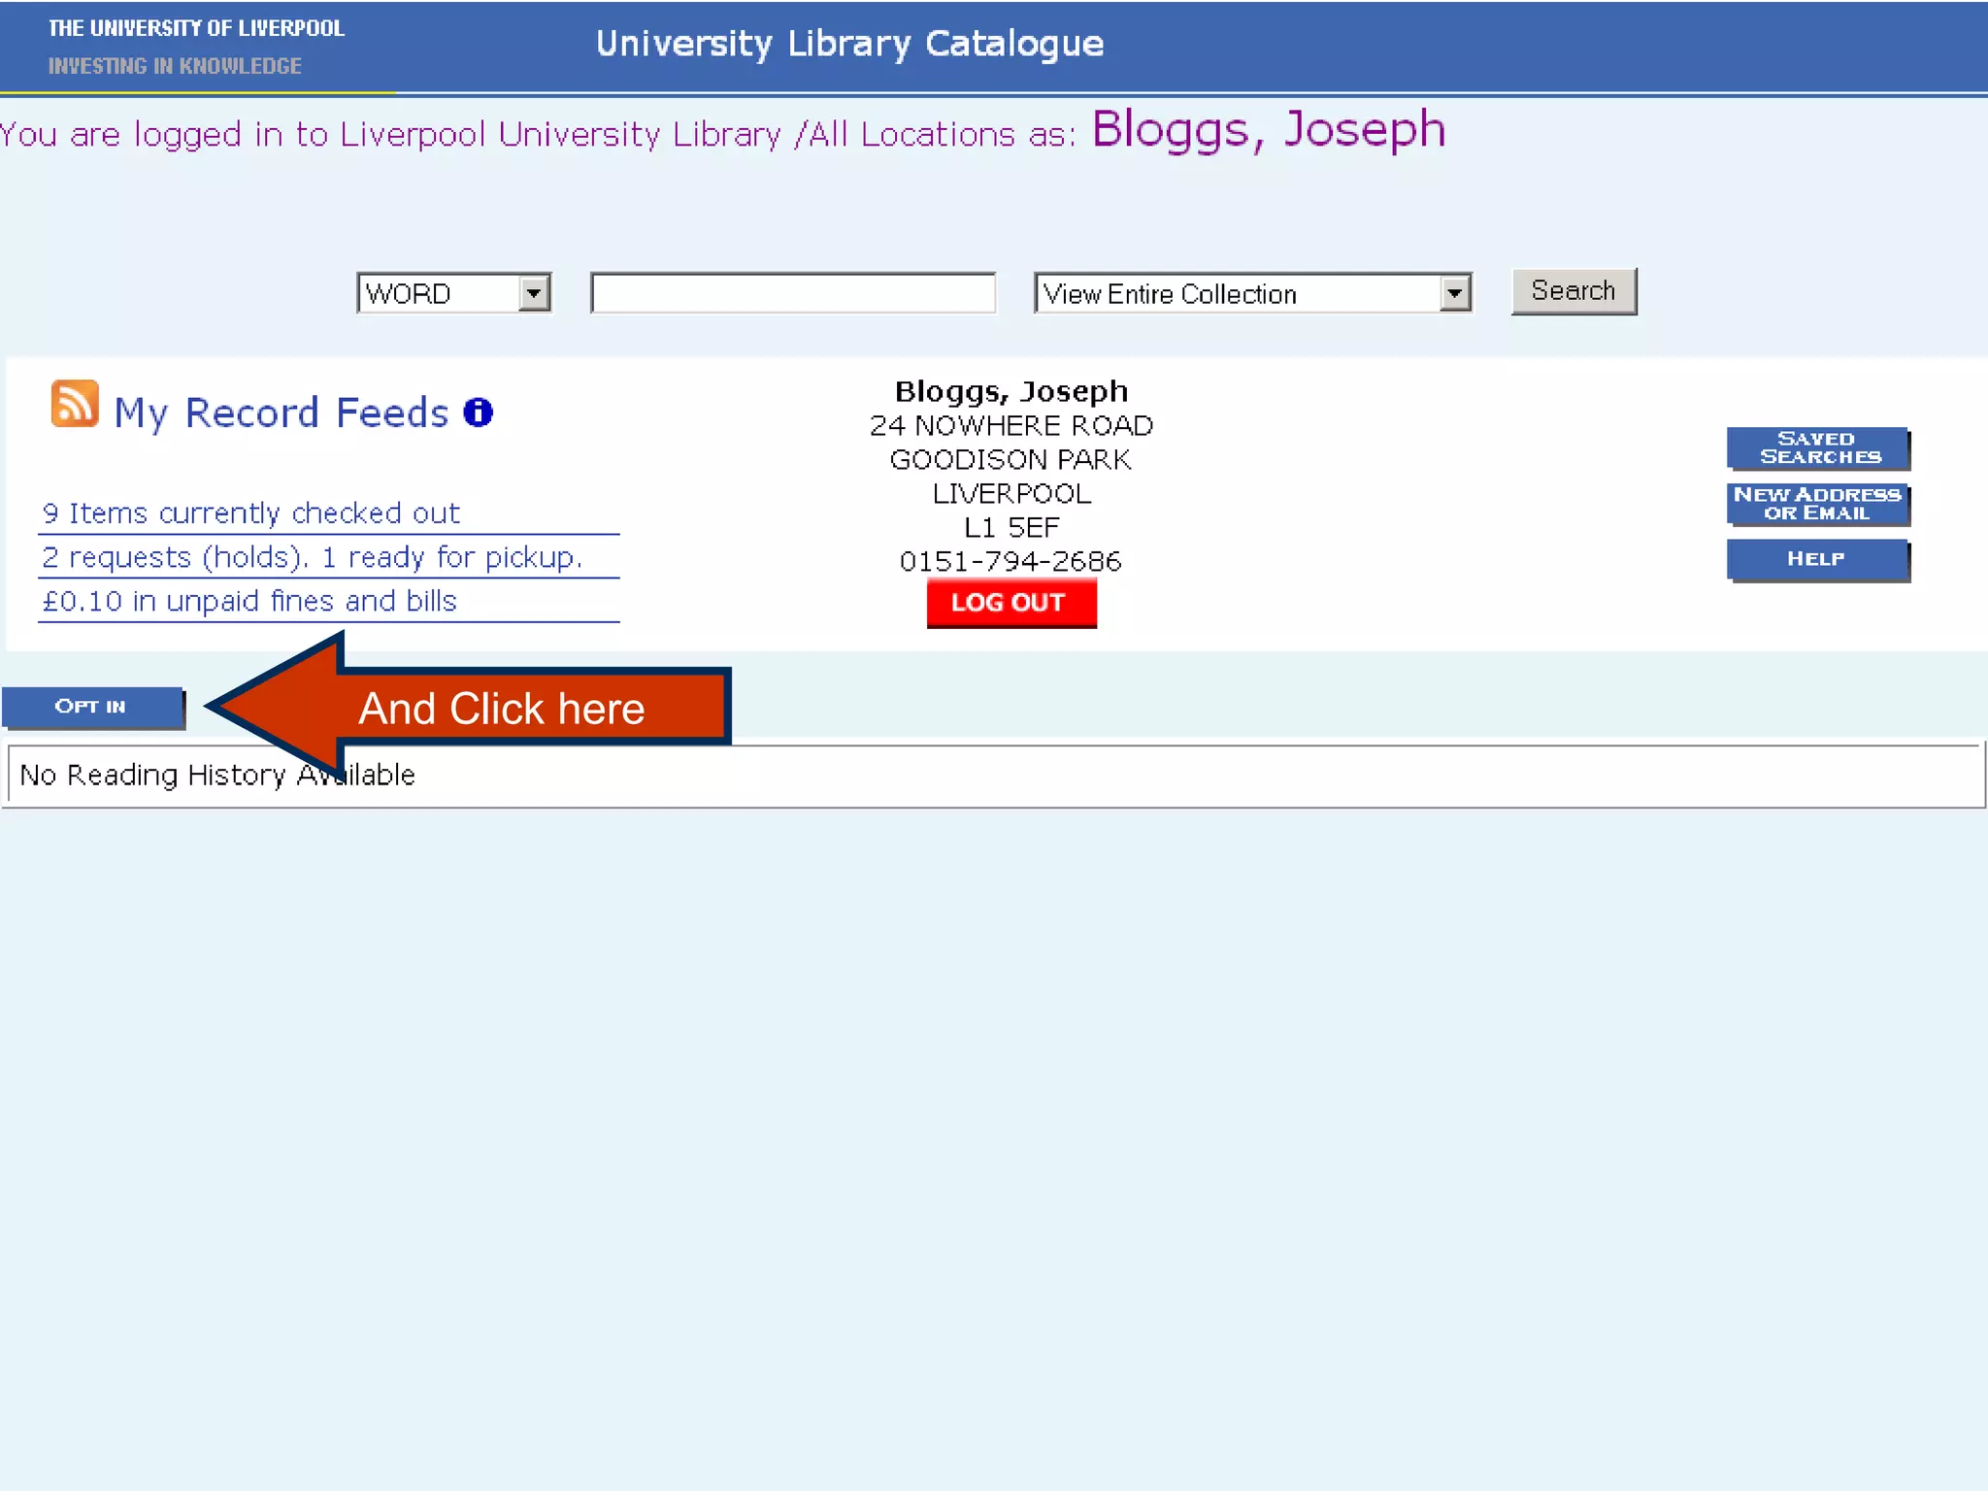Open Saved Searches

pyautogui.click(x=1818, y=448)
